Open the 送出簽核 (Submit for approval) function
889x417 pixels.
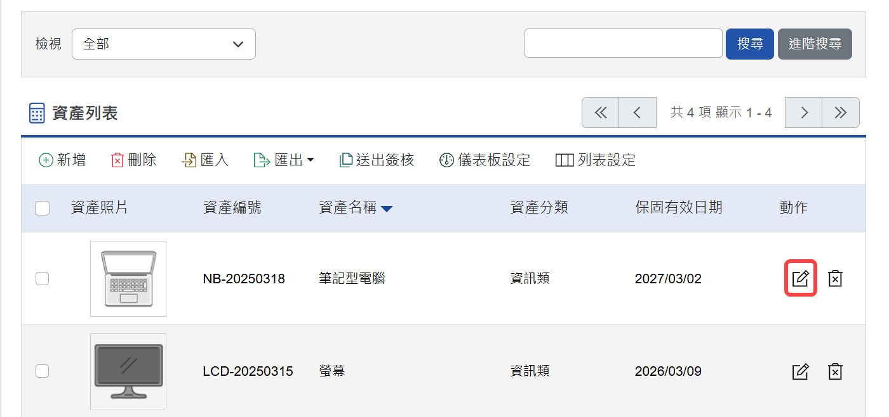[x=376, y=160]
